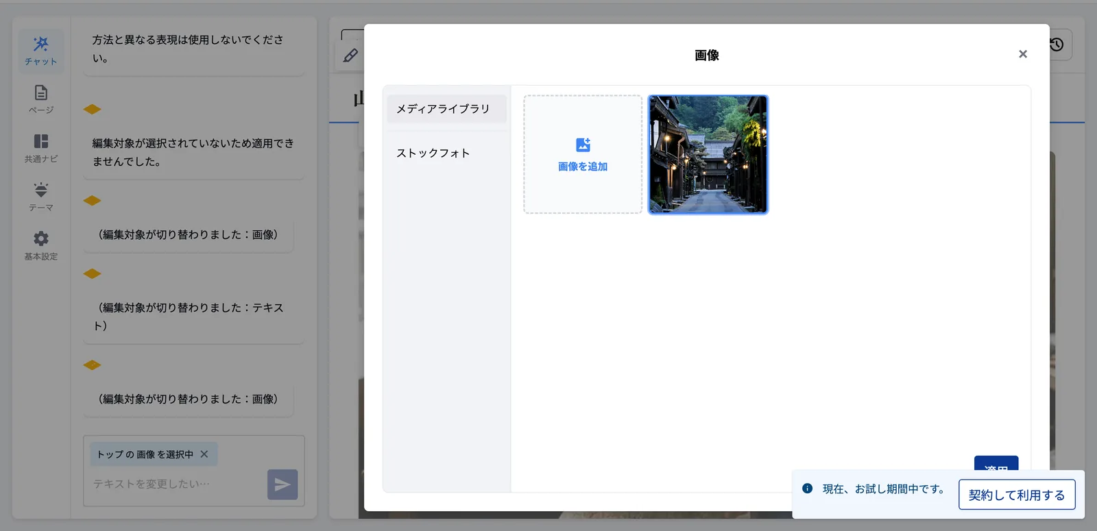The image size is (1097, 531).
Task: Open the 共通ナビ layout icon
Action: click(x=41, y=148)
